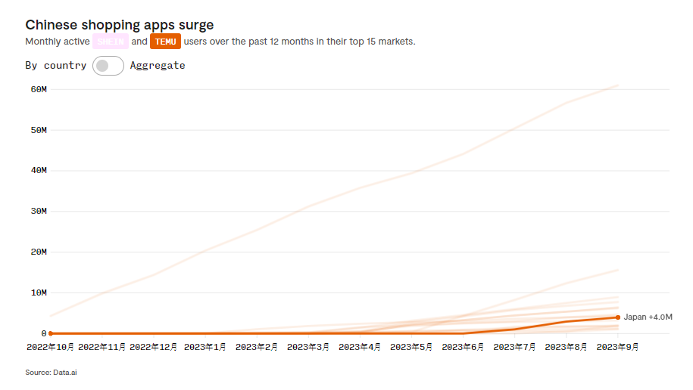Click the 2023年4月 axis label
The height and width of the screenshot is (390, 693).
click(360, 347)
